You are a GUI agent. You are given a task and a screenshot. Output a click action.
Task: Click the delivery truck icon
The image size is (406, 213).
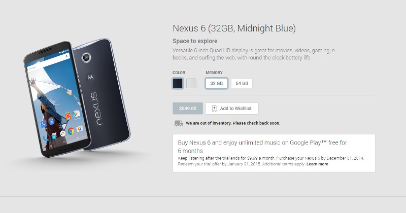click(x=179, y=123)
